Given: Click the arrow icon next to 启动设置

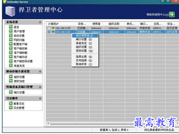Looking at the screenshot, I should tap(11, 35).
